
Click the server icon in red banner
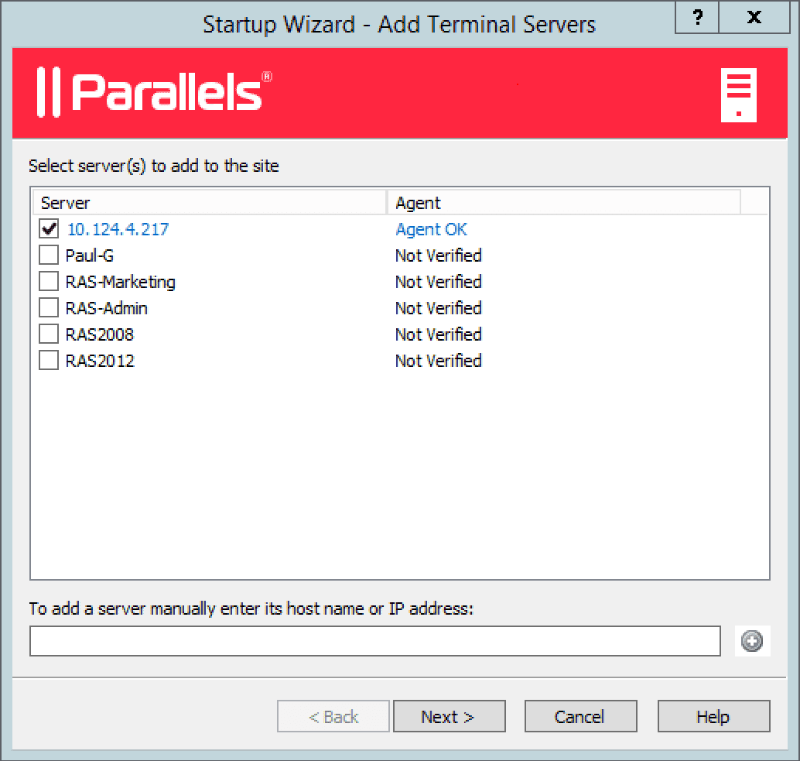tap(738, 95)
